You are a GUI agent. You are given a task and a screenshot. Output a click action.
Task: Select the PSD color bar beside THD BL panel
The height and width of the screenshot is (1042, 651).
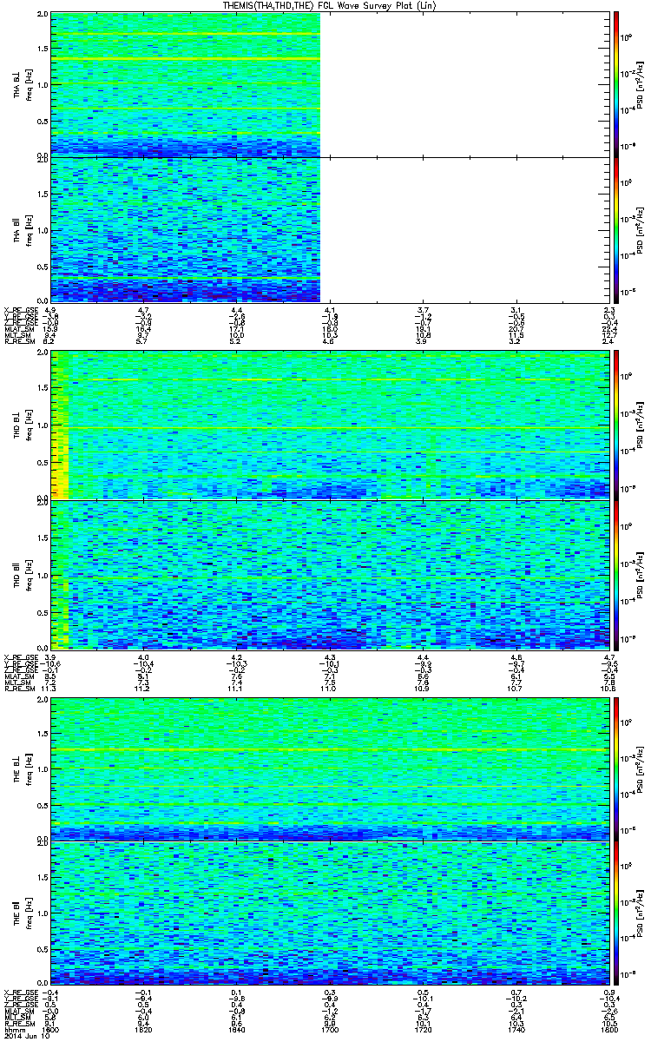pos(615,425)
